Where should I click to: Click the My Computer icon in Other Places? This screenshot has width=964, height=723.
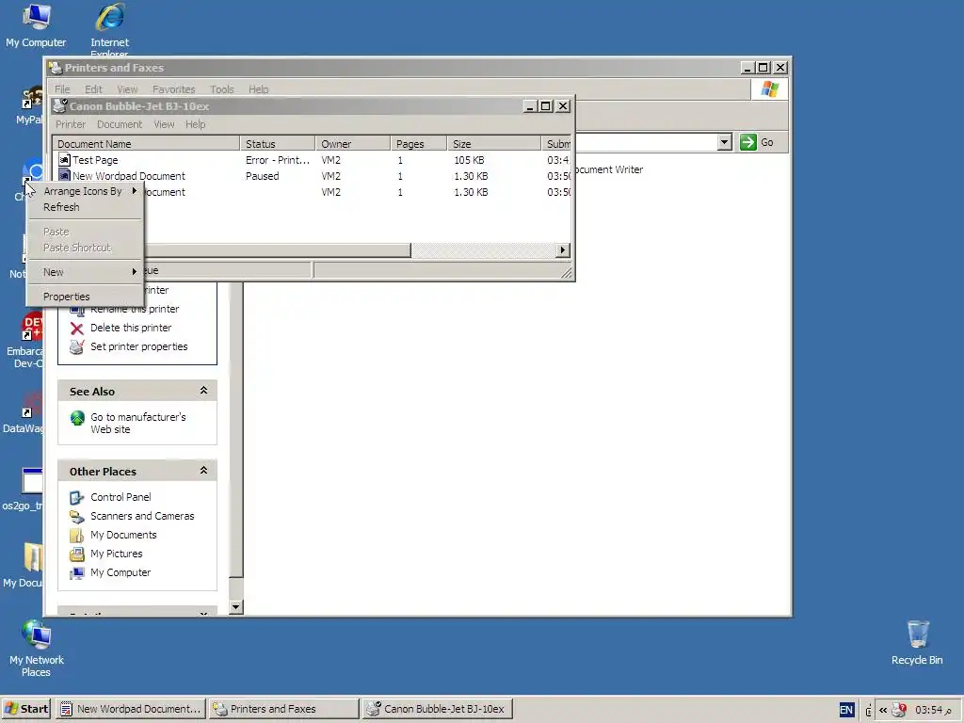[x=77, y=573]
